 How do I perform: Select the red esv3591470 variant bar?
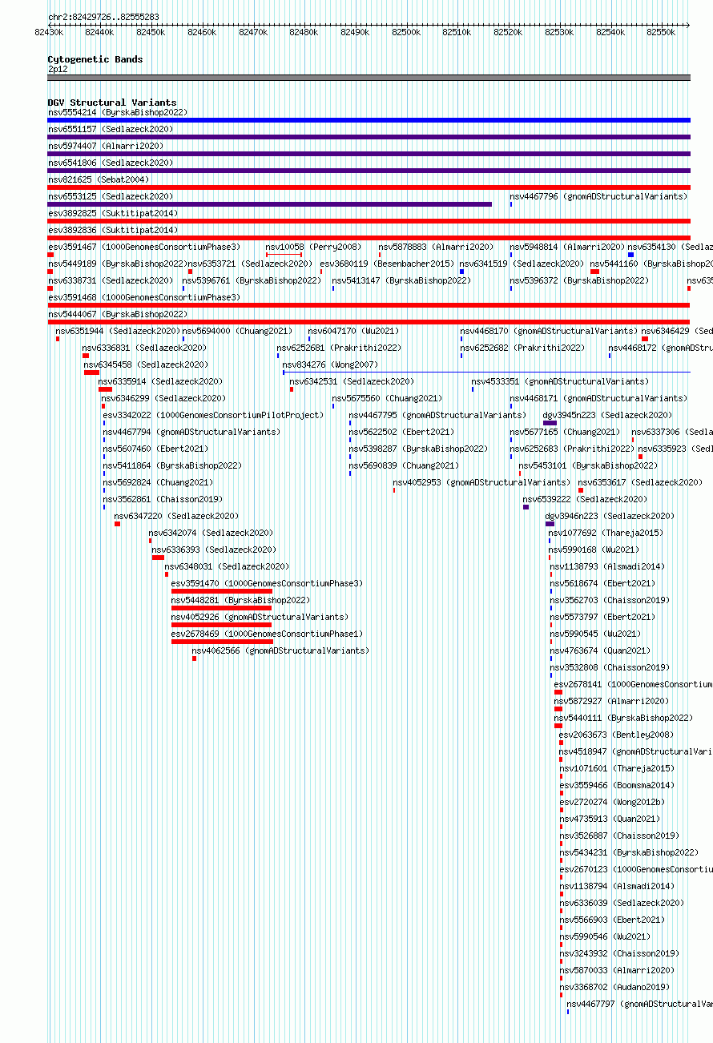click(221, 591)
